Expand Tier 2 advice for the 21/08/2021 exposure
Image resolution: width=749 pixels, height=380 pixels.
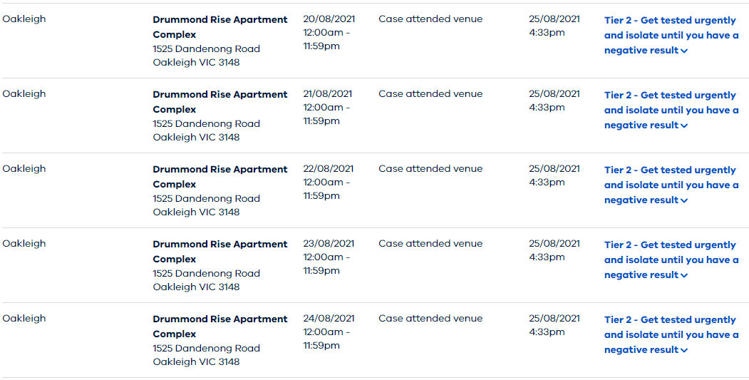(670, 110)
